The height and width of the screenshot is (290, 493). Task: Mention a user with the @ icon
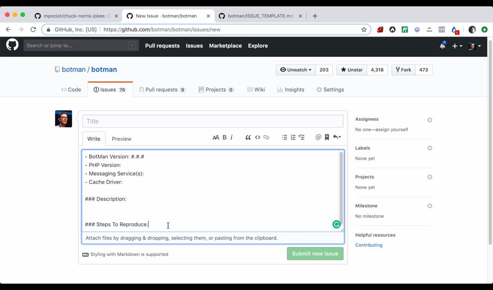(318, 137)
